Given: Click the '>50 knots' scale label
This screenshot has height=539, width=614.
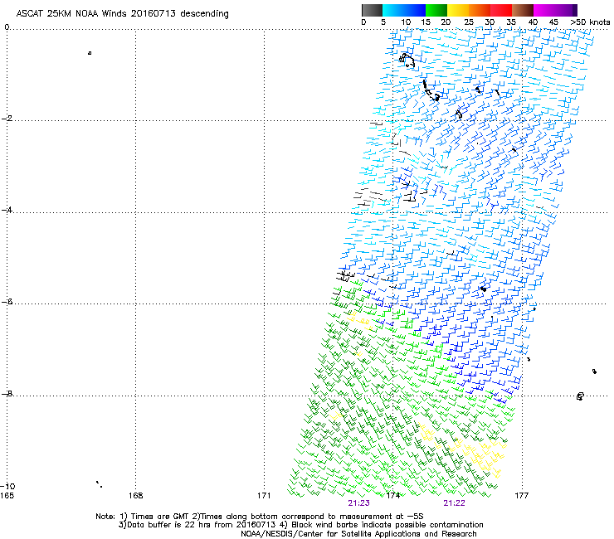Looking at the screenshot, I should [x=590, y=22].
